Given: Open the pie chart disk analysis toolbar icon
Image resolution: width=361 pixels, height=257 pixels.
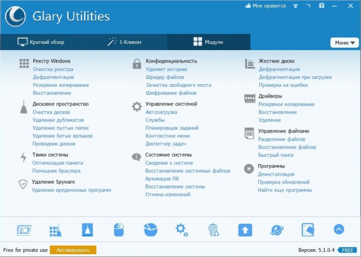Looking at the screenshot, I should 151,229.
